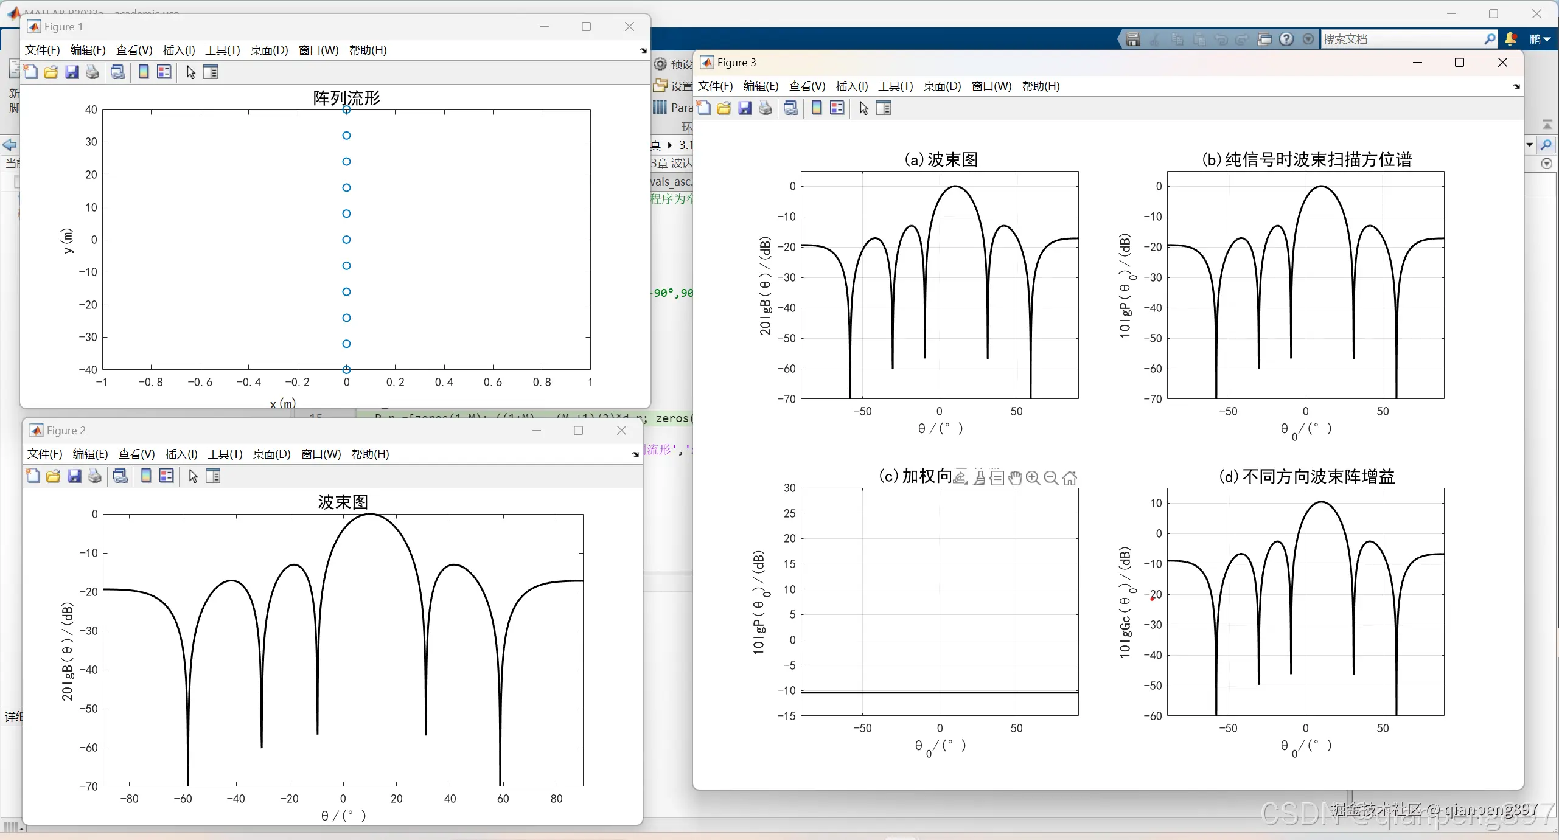The height and width of the screenshot is (840, 1559).
Task: Open Property Inspector in Figure 3 toolbar
Action: pyautogui.click(x=884, y=108)
